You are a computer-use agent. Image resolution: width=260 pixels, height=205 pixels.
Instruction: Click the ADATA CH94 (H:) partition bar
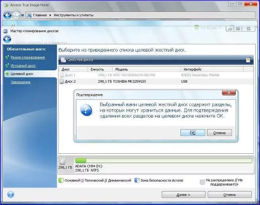point(164,161)
